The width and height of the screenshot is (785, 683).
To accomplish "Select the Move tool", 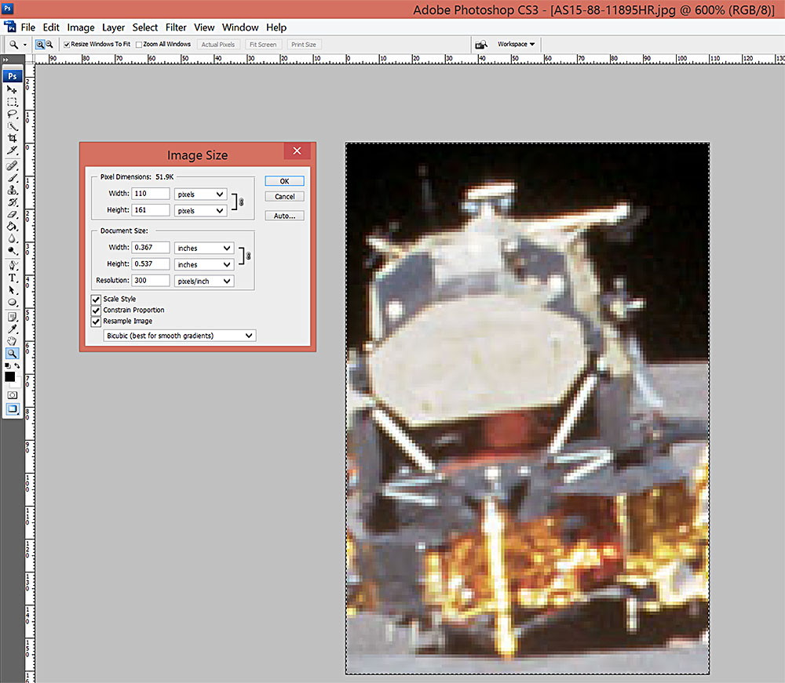I will 12,90.
